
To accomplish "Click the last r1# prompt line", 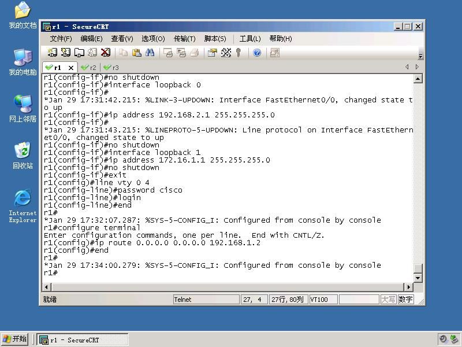I will (x=51, y=273).
